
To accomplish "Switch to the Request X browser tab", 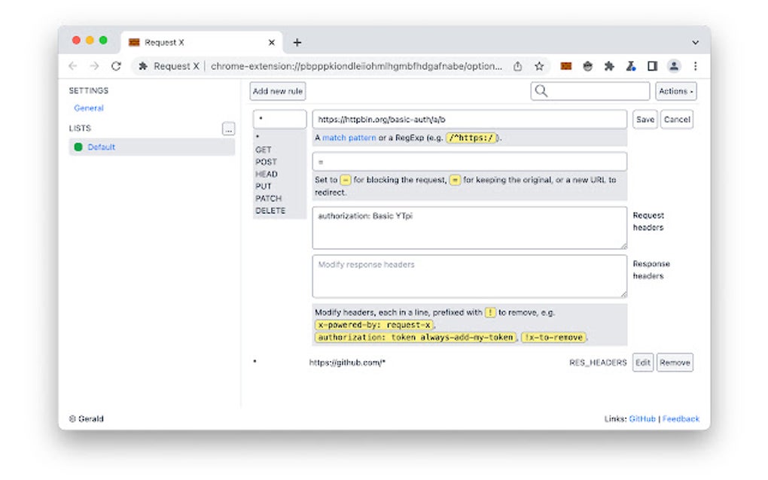I will click(x=173, y=42).
